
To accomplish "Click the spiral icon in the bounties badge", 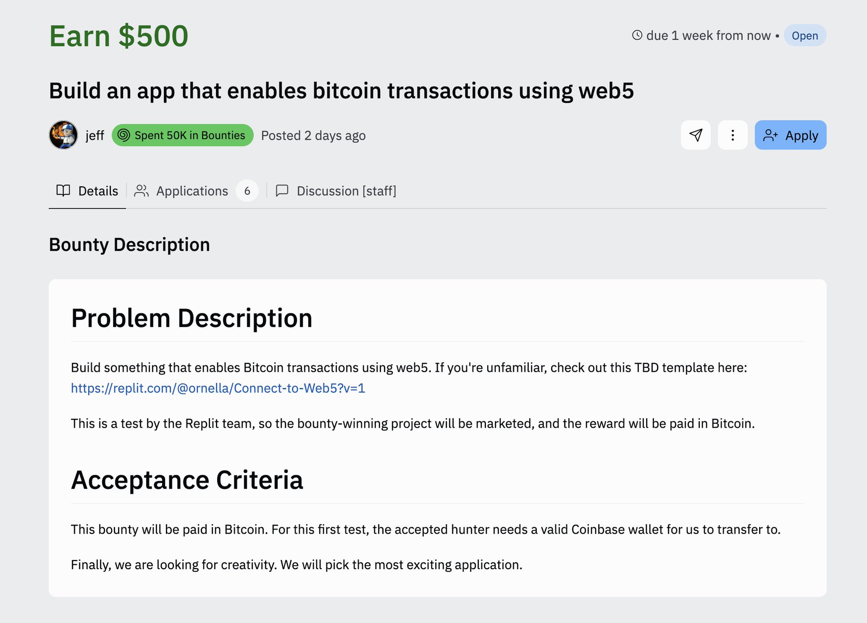I will [x=124, y=135].
